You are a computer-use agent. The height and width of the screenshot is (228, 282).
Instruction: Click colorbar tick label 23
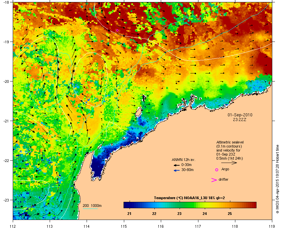179,214
